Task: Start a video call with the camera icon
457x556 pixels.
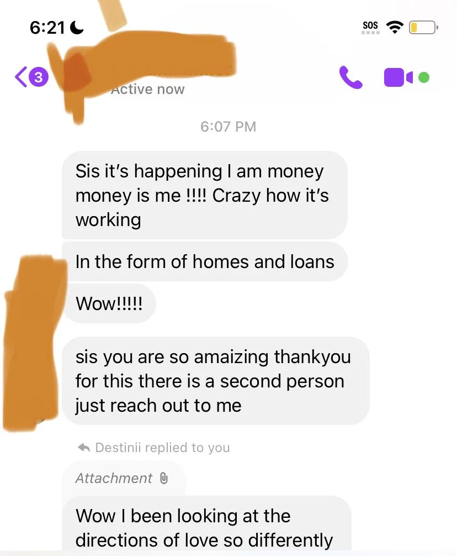Action: tap(398, 77)
